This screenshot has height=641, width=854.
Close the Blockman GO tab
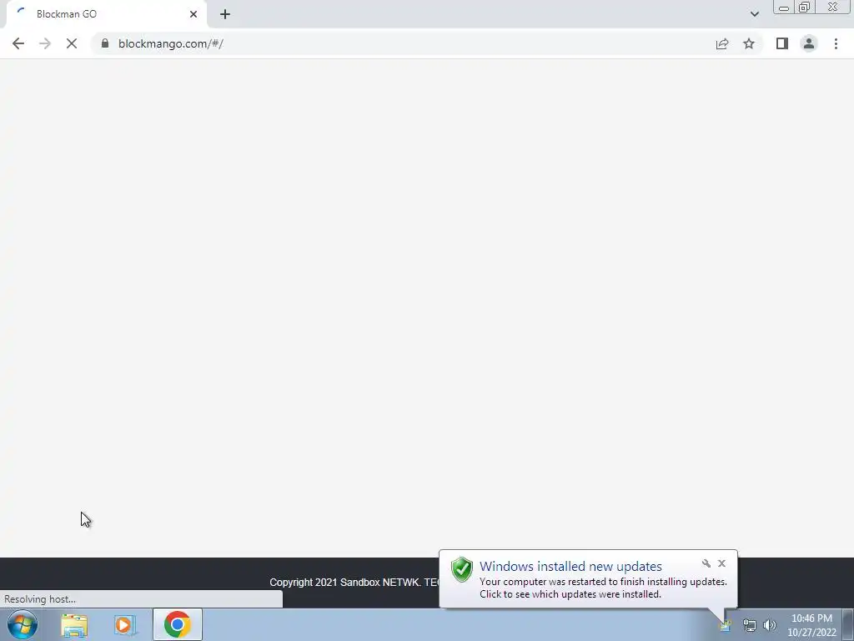[x=193, y=14]
